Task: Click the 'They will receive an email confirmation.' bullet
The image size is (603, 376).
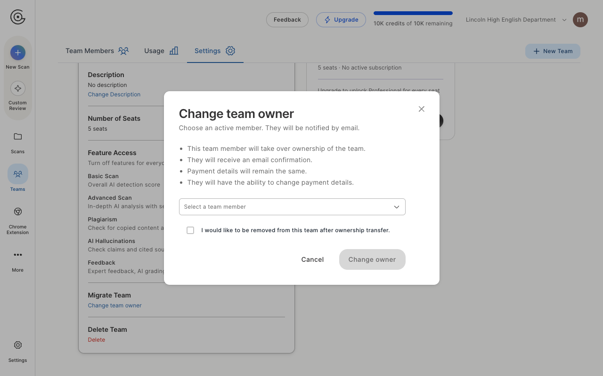Action: pyautogui.click(x=250, y=160)
